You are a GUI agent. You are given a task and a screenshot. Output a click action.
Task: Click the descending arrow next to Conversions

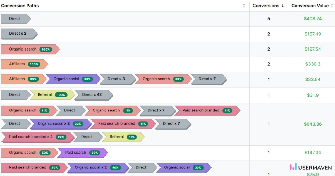pos(283,6)
